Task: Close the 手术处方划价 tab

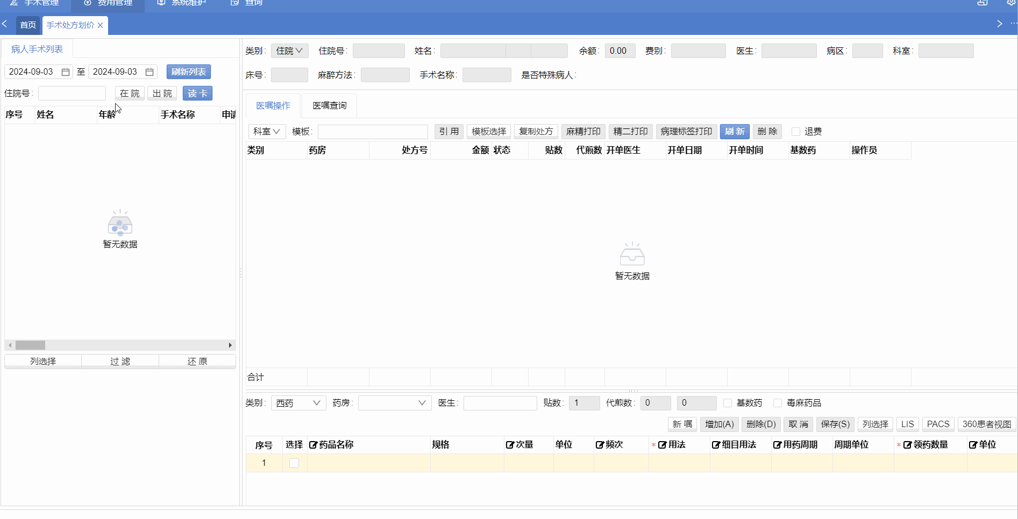Action: [100, 25]
